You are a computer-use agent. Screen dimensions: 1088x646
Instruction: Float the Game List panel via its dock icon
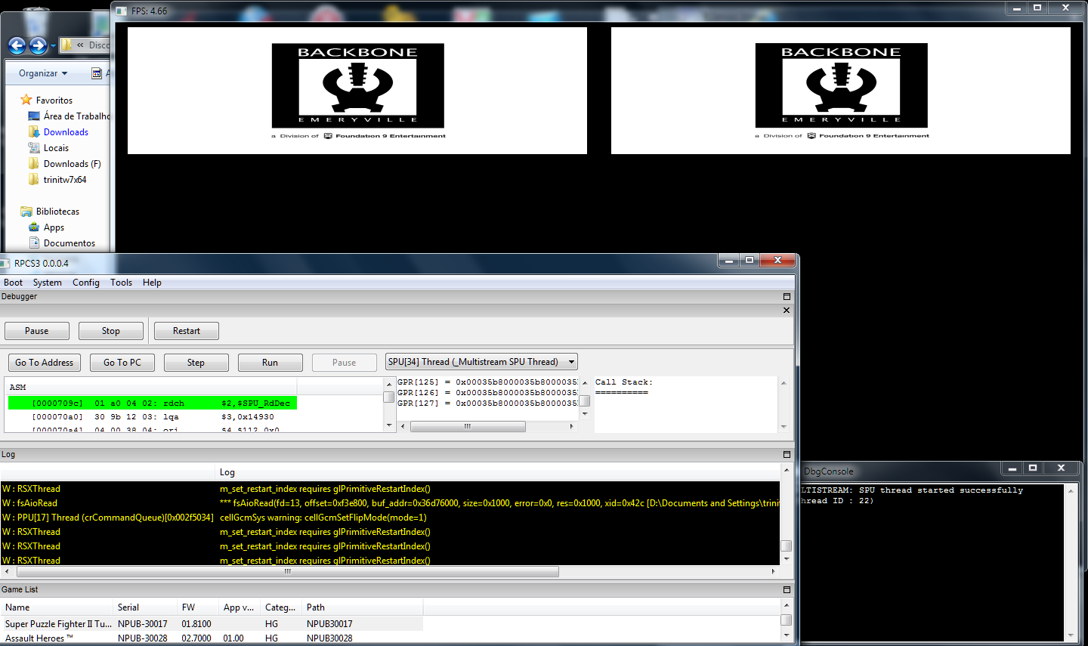tap(787, 590)
